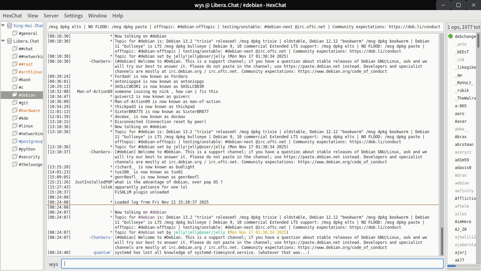Click the nick JustInstalledPOP in the chat
Image resolution: width=481 pixels, height=271 pixels.
[x=94, y=182]
